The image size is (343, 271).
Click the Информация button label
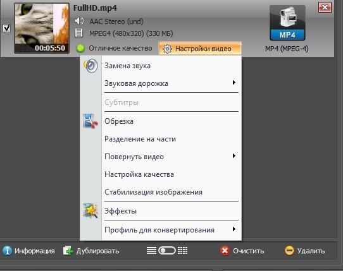pyautogui.click(x=35, y=251)
